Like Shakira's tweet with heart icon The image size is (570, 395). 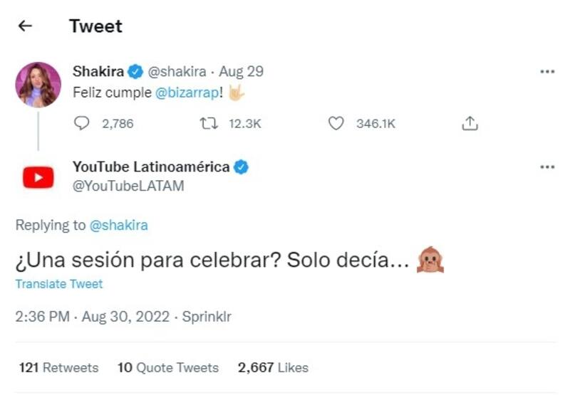tap(336, 123)
